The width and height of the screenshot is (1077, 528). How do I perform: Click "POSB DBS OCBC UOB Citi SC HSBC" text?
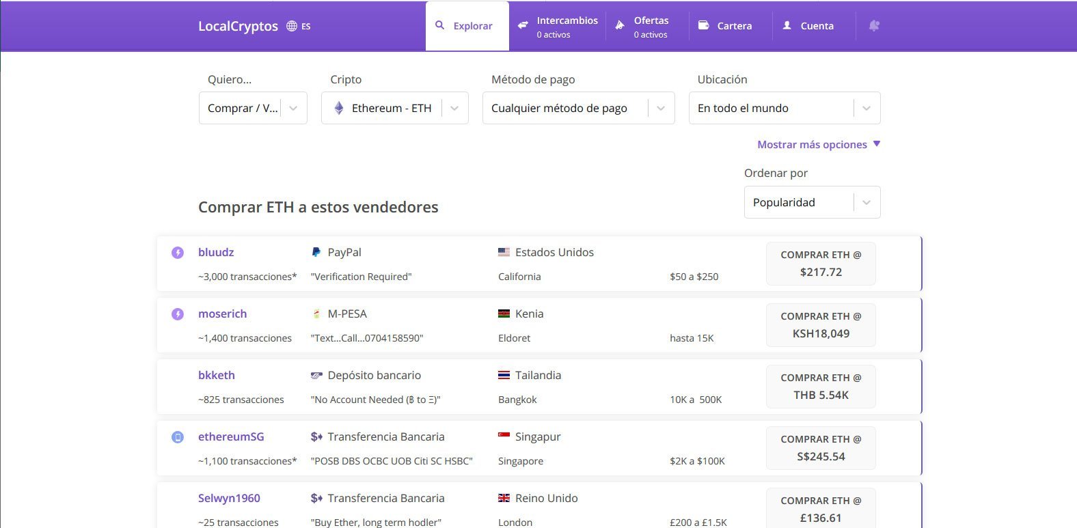(392, 461)
